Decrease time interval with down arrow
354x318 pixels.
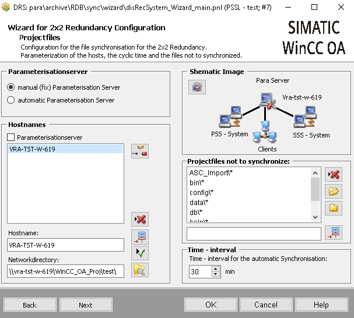(x=216, y=274)
